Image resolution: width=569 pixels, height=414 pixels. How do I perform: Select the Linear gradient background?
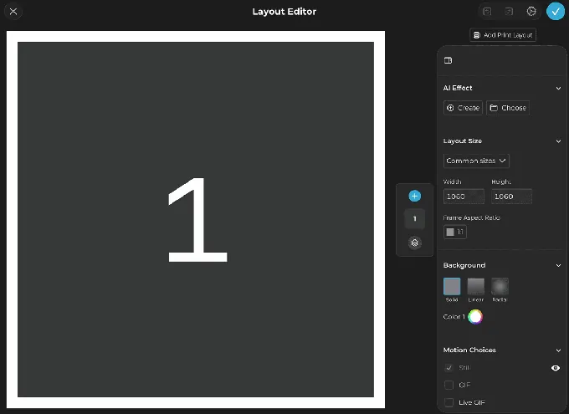(x=476, y=287)
